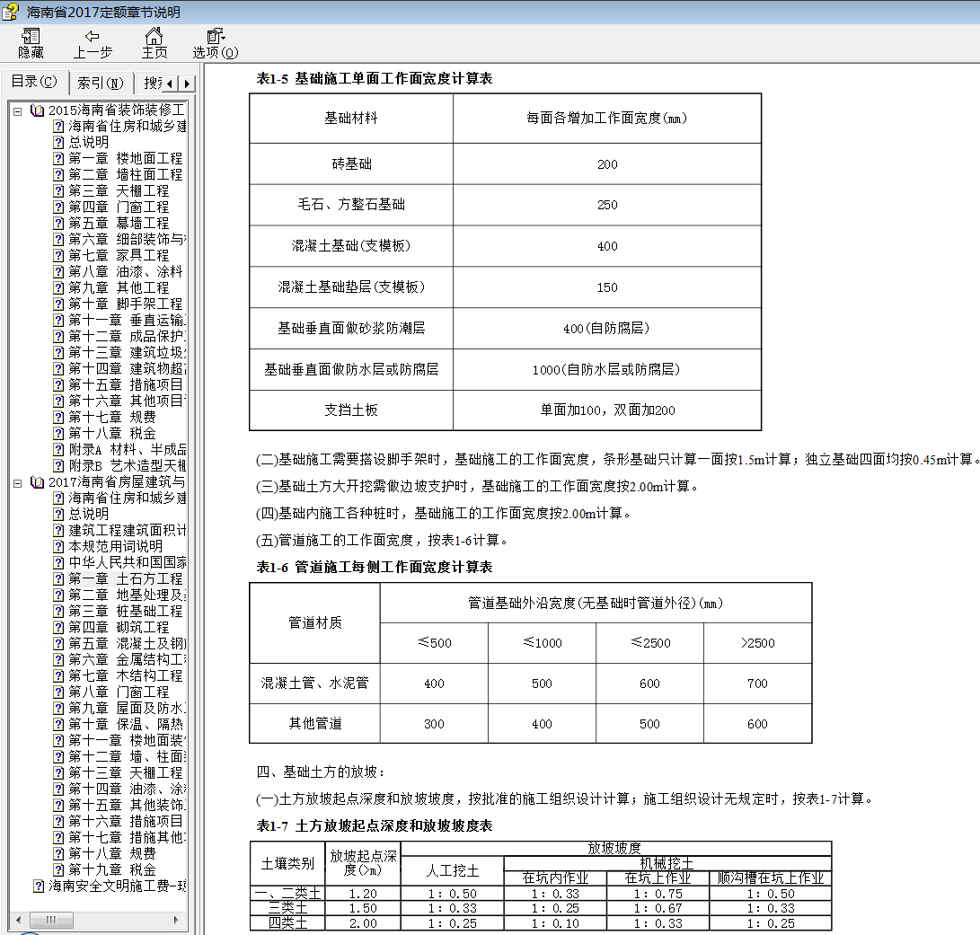Image resolution: width=980 pixels, height=935 pixels.
Task: Click the 砖基础 table cell
Action: tap(351, 164)
